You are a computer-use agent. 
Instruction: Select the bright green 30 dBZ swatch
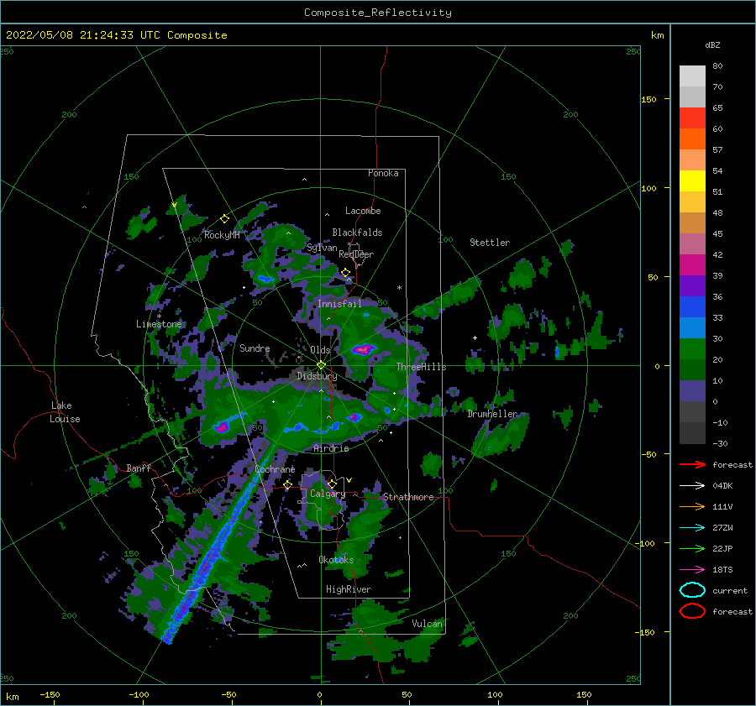pyautogui.click(x=692, y=348)
